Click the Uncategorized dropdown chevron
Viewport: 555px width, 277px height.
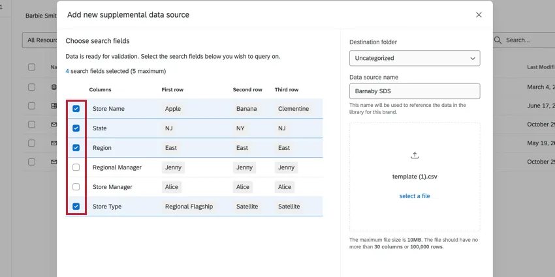473,58
